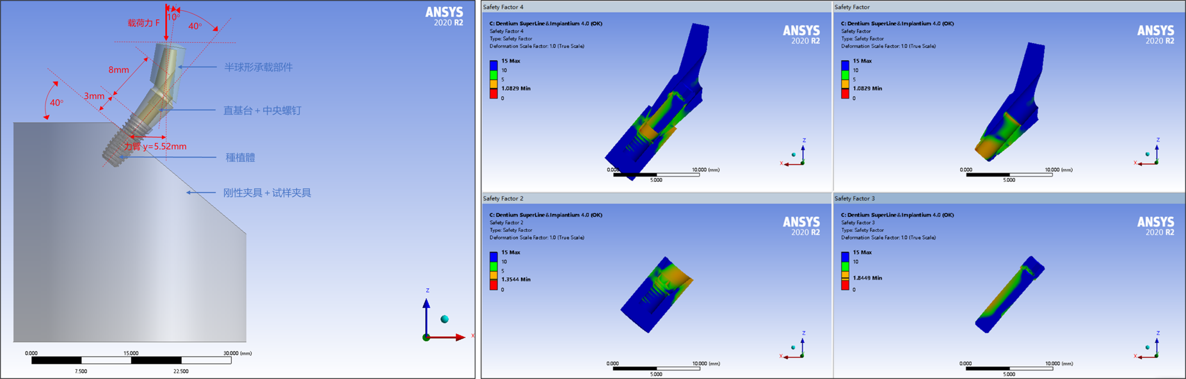This screenshot has width=1186, height=379.
Task: Select the 'Deformation Scale Factor' line in the Safety Factor 2 viewport
Action: 537,238
